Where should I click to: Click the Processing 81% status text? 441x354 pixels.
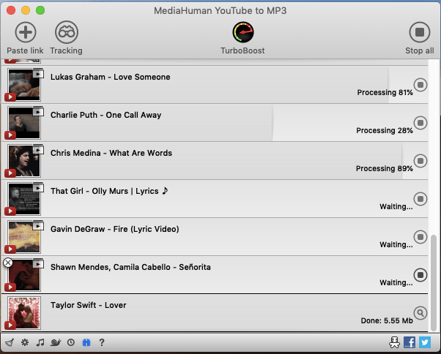click(x=385, y=92)
